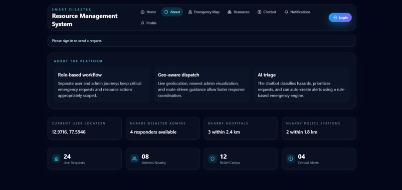
Task: Click the Role-based workflow description paragraph
Action: coord(100,90)
